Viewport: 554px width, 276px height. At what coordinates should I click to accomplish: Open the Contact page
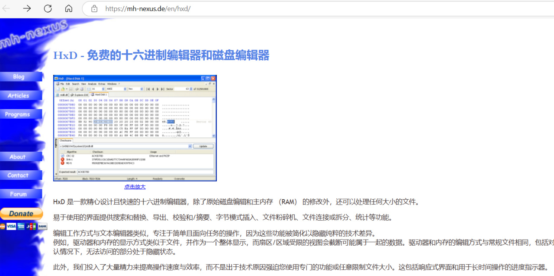pos(21,175)
